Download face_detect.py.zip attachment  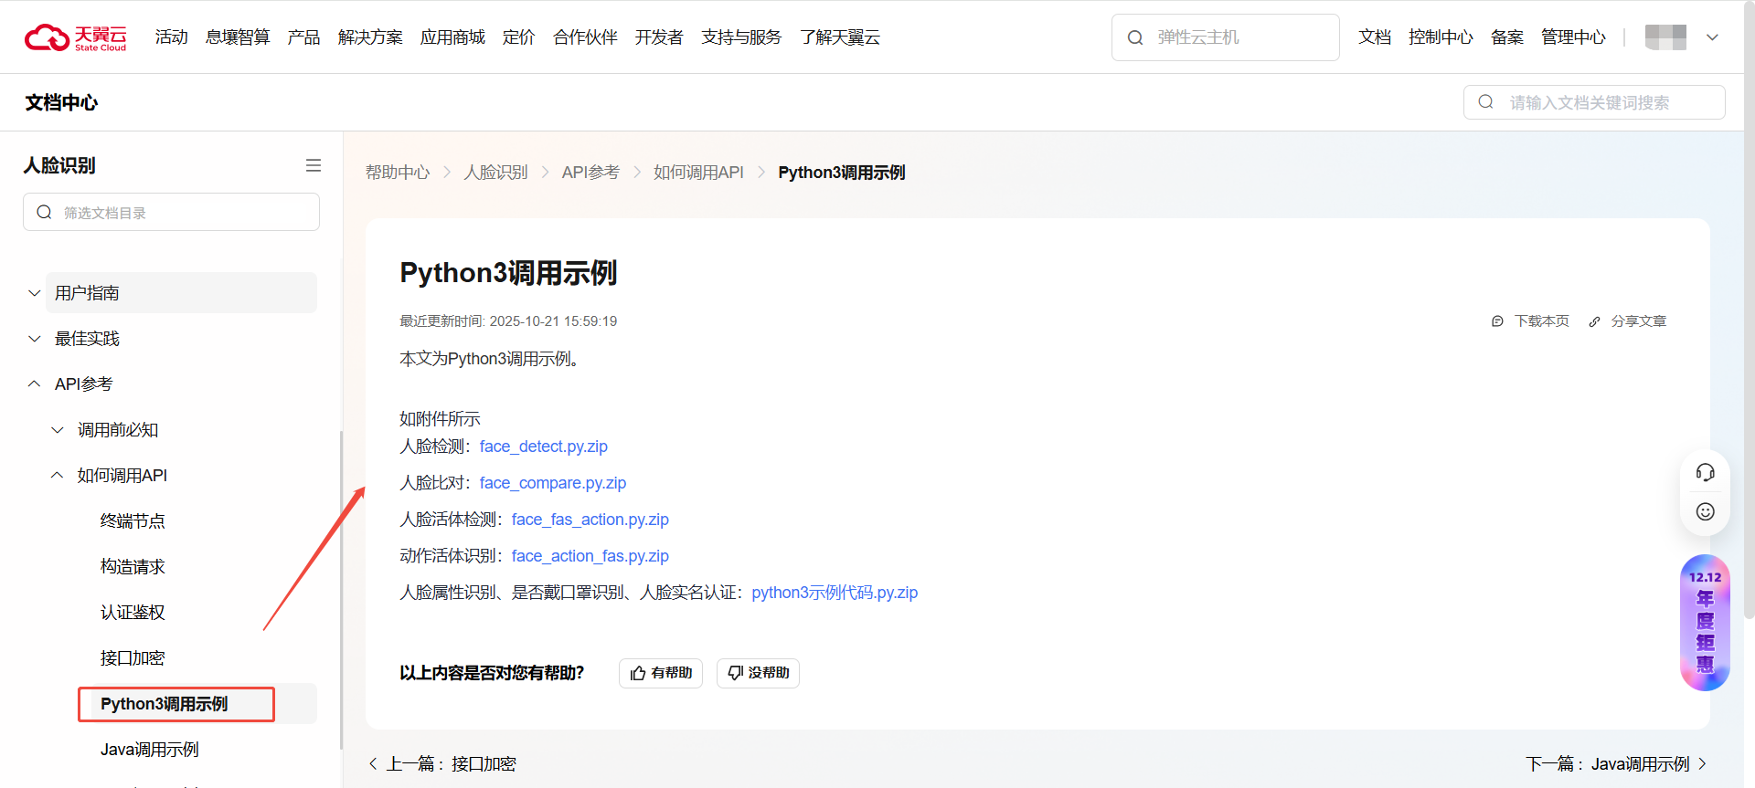pyautogui.click(x=543, y=447)
